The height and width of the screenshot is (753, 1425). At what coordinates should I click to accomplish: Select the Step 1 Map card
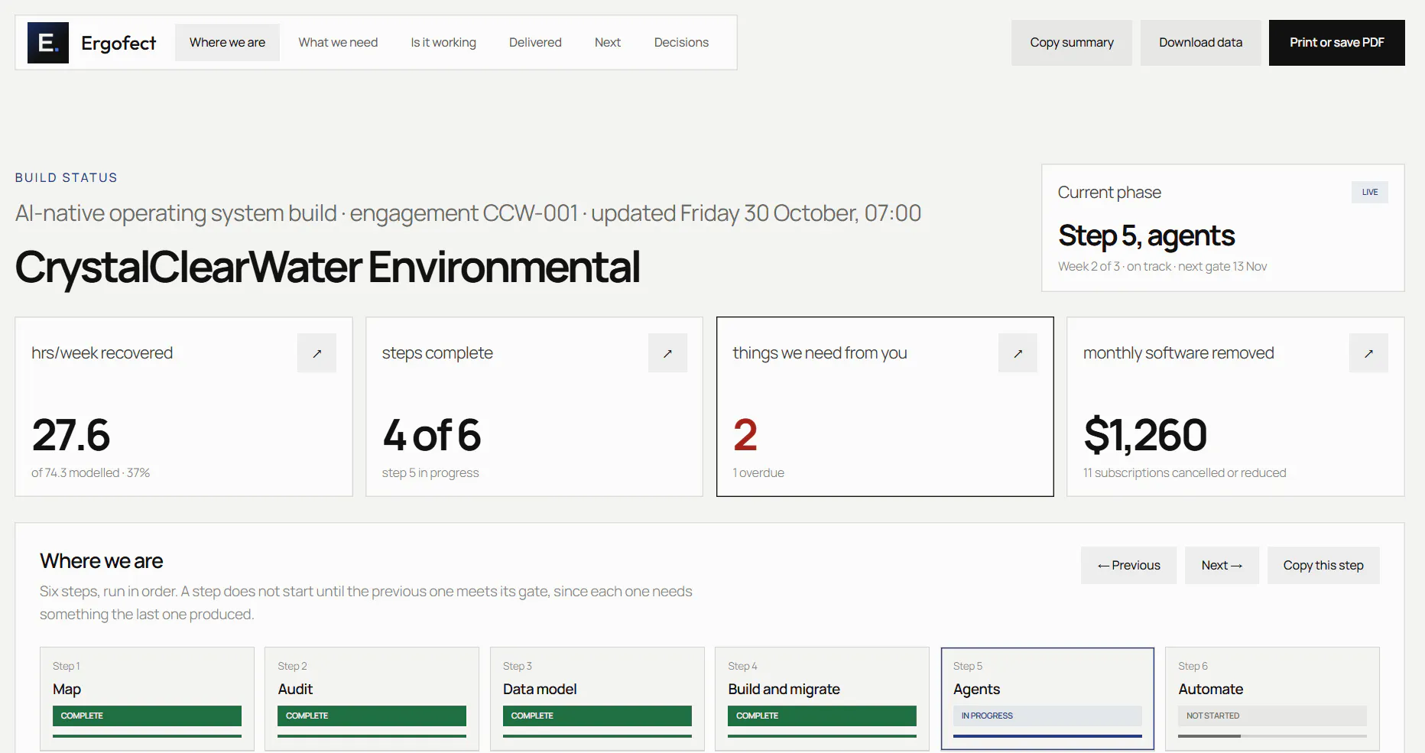coord(147,699)
